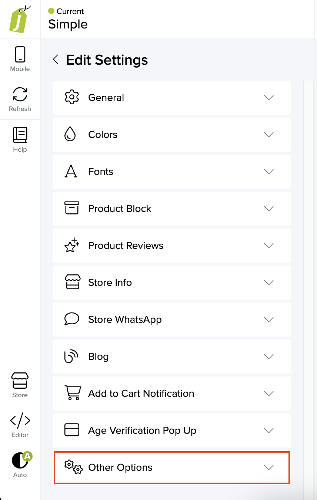Open the code Editor
Image resolution: width=317 pixels, height=500 pixels.
[20, 425]
